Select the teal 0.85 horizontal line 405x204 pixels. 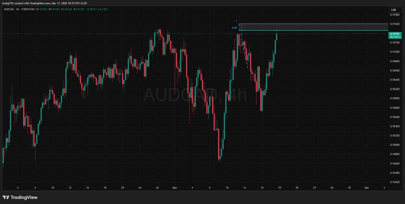coord(316,30)
